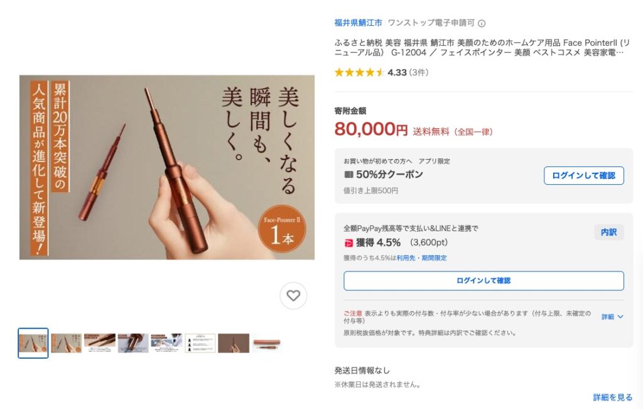Click 詳細を見る shipping details link

pyautogui.click(x=613, y=397)
